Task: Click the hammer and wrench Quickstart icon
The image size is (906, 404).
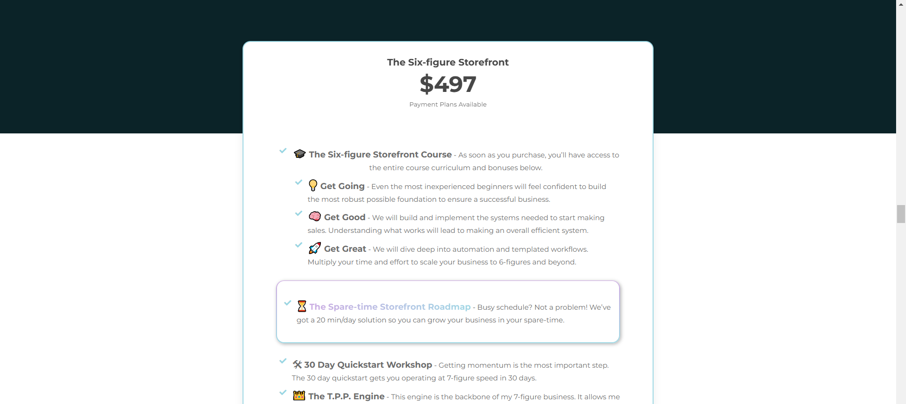Action: [297, 364]
